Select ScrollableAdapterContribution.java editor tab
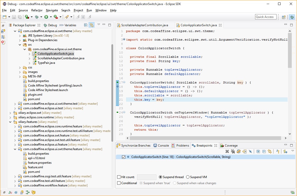The height and width of the screenshot is (196, 297). click(x=144, y=25)
